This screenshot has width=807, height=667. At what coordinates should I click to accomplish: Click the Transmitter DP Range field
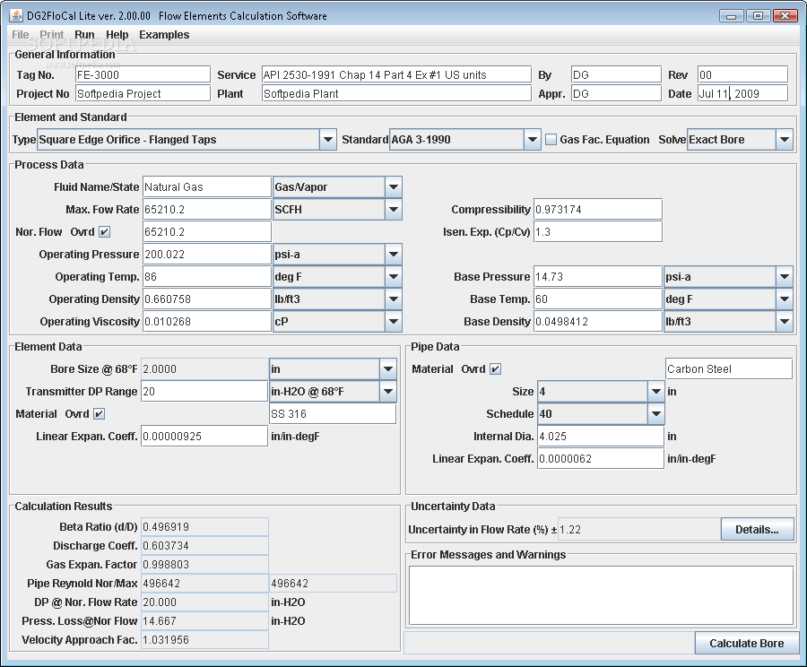tap(204, 392)
